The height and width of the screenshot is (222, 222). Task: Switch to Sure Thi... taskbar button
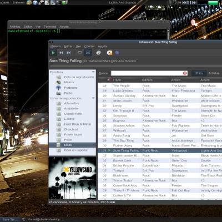pos(10,219)
